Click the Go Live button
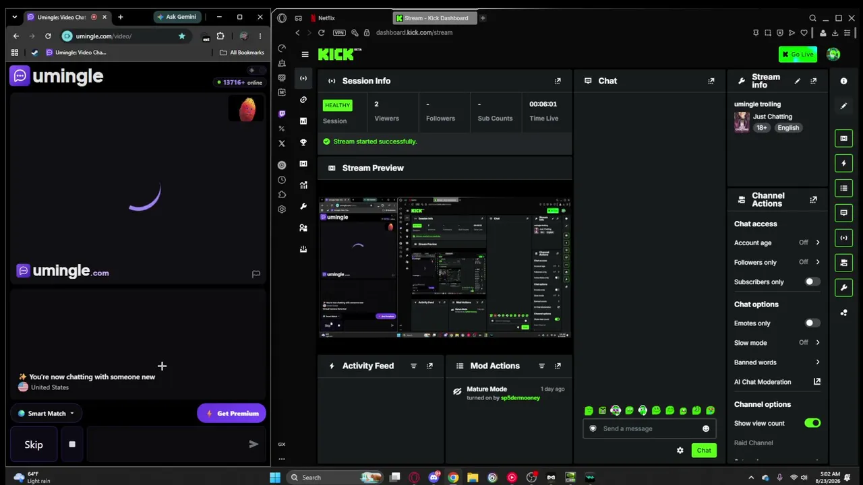The image size is (863, 485). coord(798,55)
